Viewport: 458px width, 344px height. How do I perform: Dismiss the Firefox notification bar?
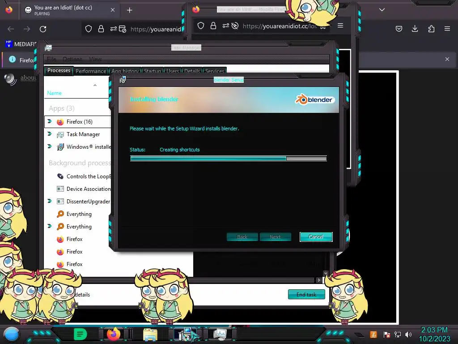pos(447,59)
